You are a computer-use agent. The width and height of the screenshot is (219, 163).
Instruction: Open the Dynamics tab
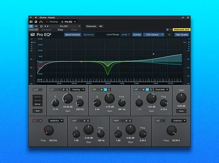[89, 35]
